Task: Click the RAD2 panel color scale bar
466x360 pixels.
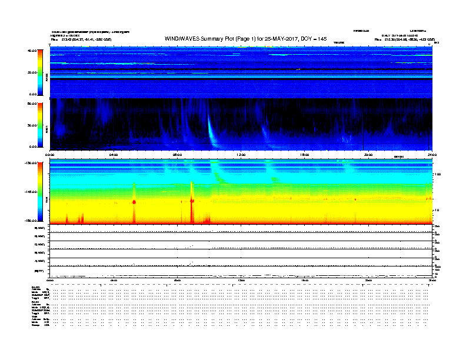Action: coord(40,72)
